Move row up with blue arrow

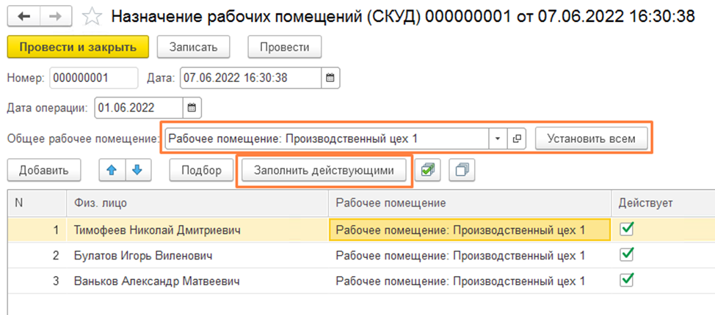point(112,170)
